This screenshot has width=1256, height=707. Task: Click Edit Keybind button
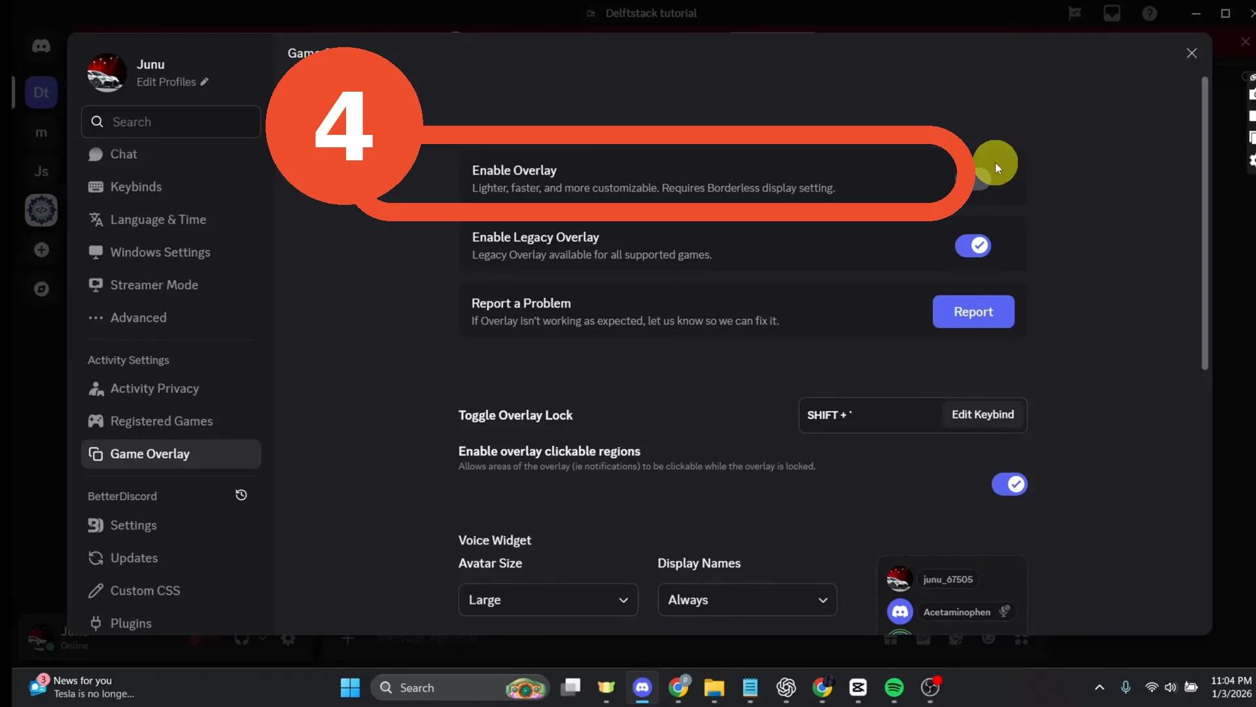tap(983, 414)
